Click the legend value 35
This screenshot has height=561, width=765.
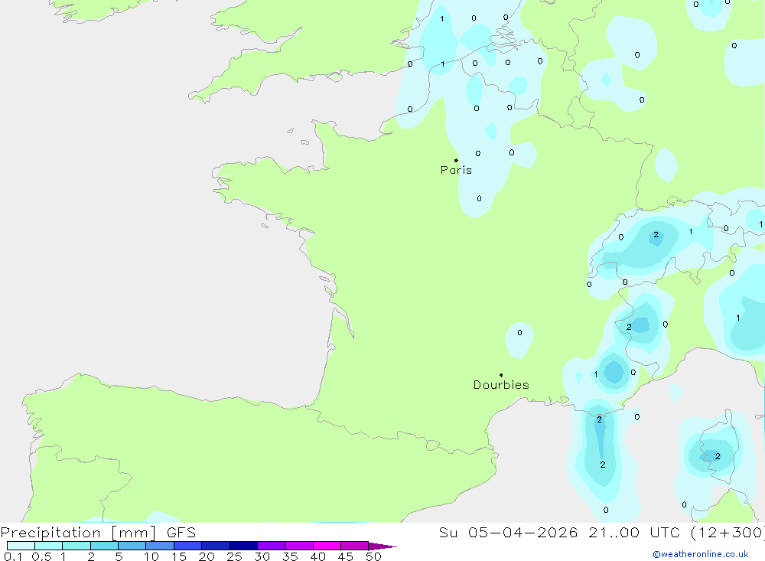click(290, 556)
